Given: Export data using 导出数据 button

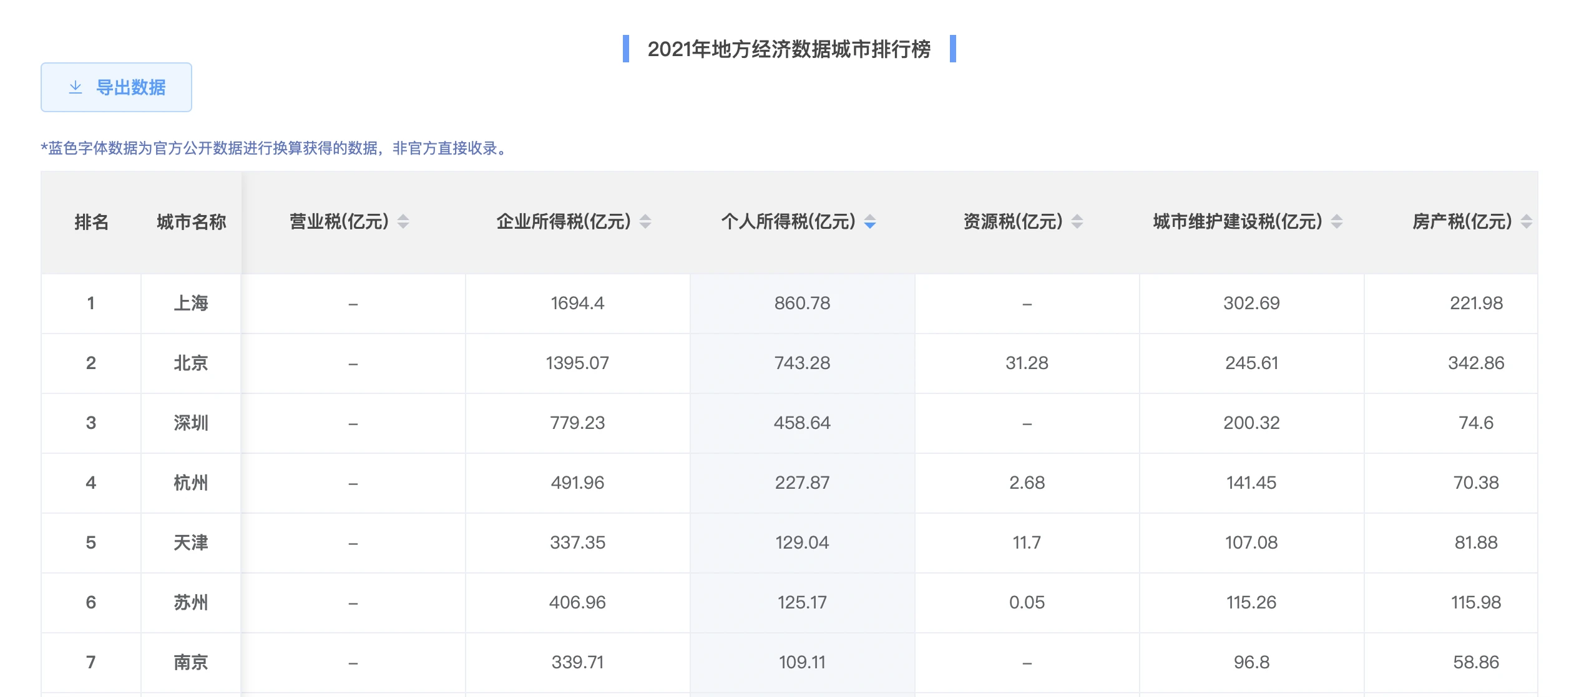Looking at the screenshot, I should 116,87.
